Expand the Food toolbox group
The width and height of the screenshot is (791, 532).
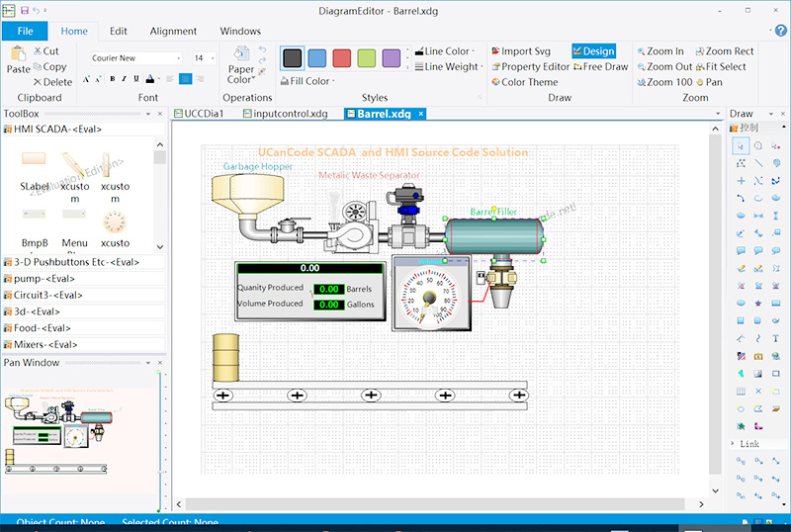[83, 328]
